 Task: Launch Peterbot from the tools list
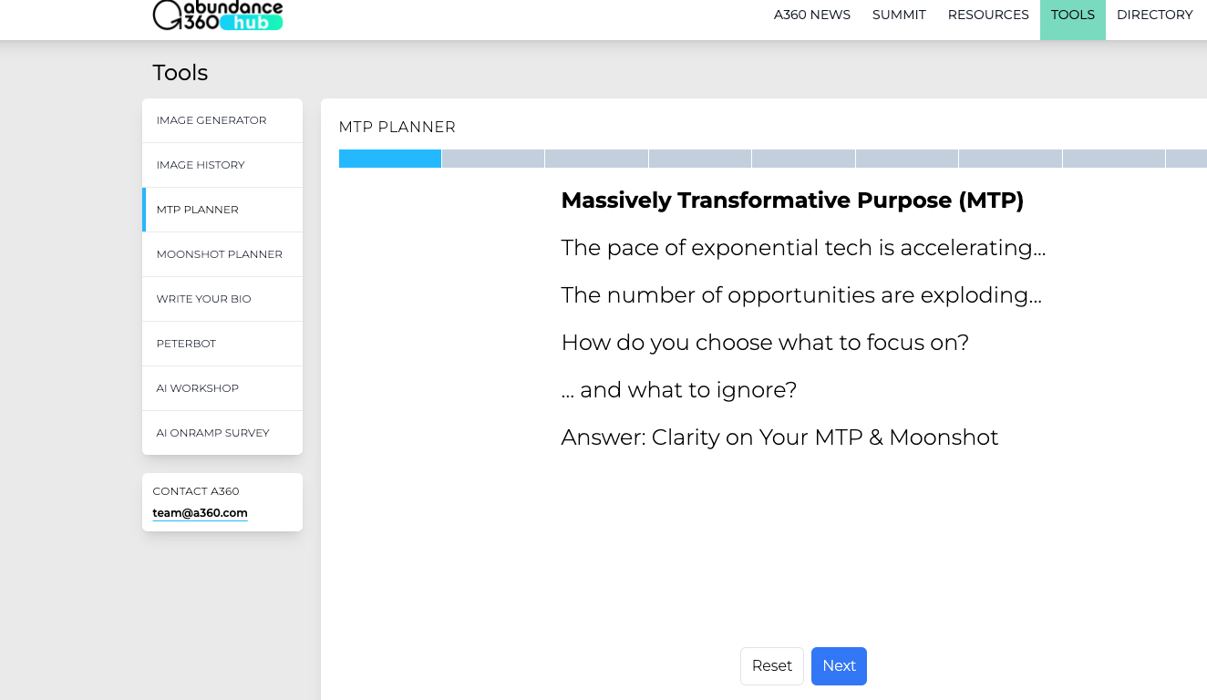pyautogui.click(x=186, y=344)
